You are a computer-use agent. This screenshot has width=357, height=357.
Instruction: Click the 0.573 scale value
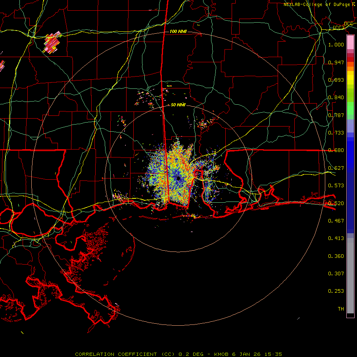tap(336, 186)
